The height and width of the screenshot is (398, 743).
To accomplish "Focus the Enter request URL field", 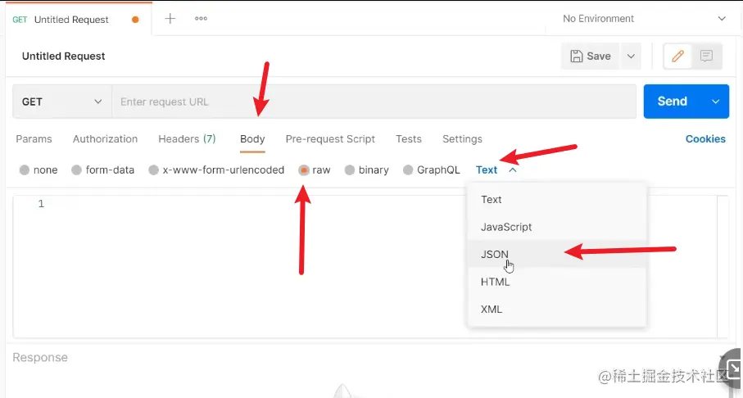I will (x=374, y=102).
